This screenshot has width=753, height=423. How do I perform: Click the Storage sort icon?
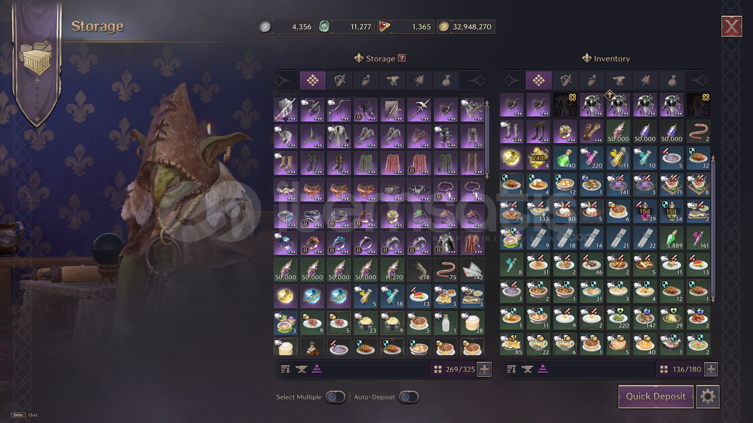pos(286,369)
